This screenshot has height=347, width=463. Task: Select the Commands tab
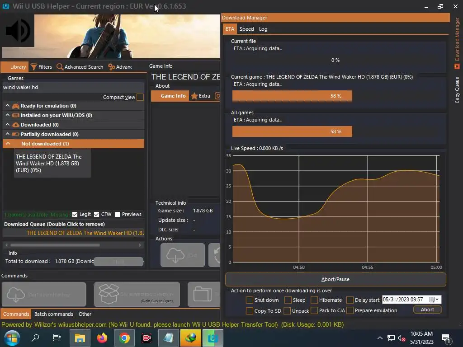click(x=16, y=314)
